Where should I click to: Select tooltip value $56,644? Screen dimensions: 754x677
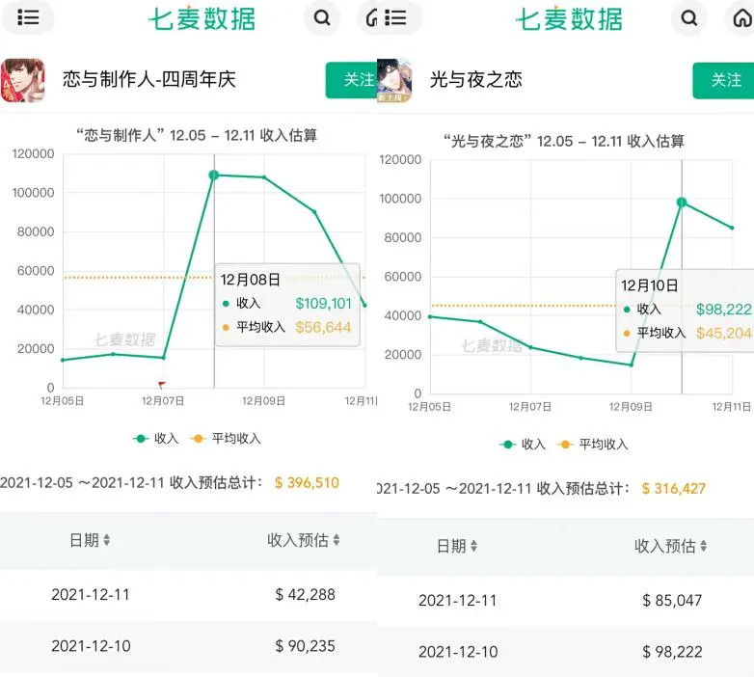point(323,328)
